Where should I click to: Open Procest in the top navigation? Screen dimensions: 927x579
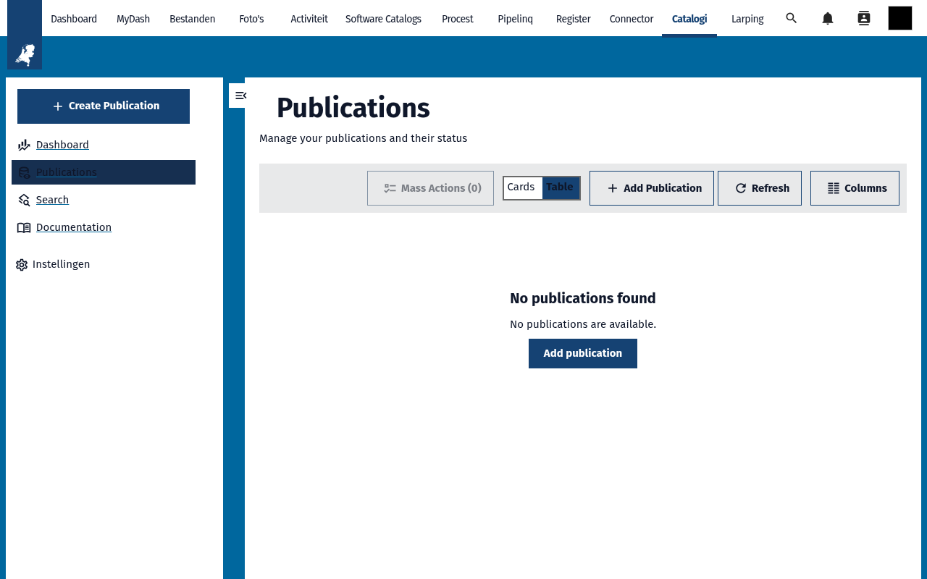pyautogui.click(x=458, y=19)
